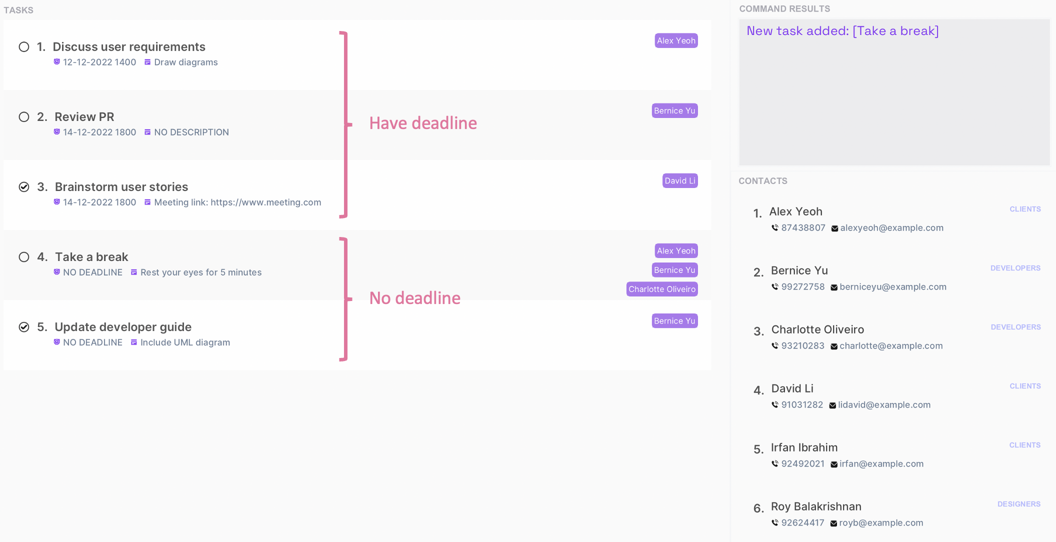Click deadline icon in 'Update developer guide' row
1056x542 pixels.
point(57,342)
